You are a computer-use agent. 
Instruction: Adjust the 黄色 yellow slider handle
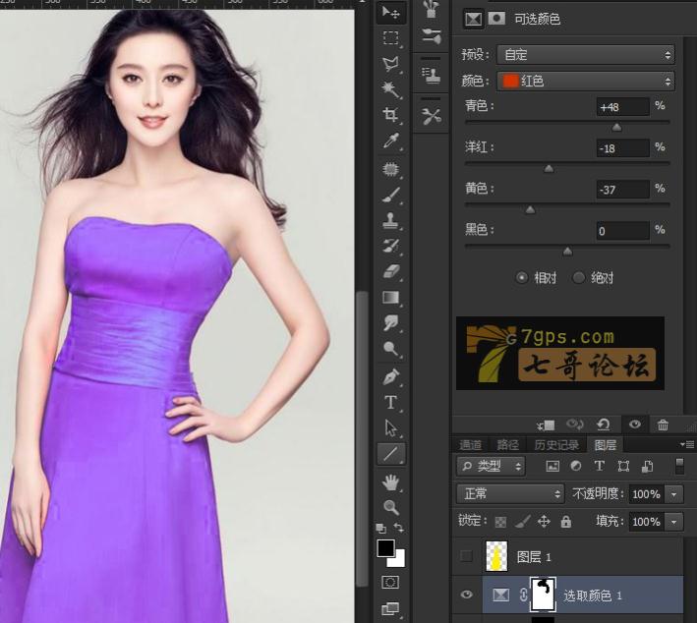[x=530, y=209]
